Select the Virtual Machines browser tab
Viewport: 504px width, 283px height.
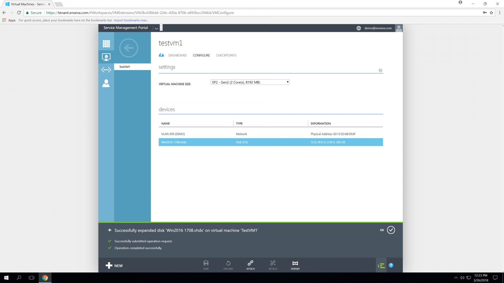click(28, 4)
